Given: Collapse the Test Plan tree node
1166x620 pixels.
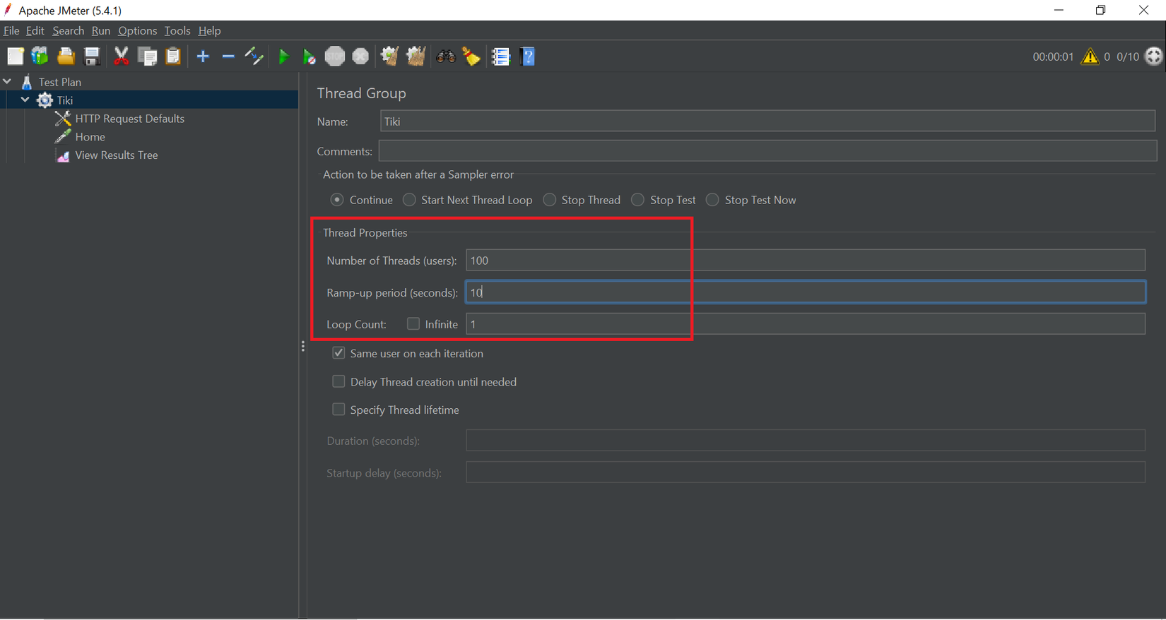Looking at the screenshot, I should [7, 81].
